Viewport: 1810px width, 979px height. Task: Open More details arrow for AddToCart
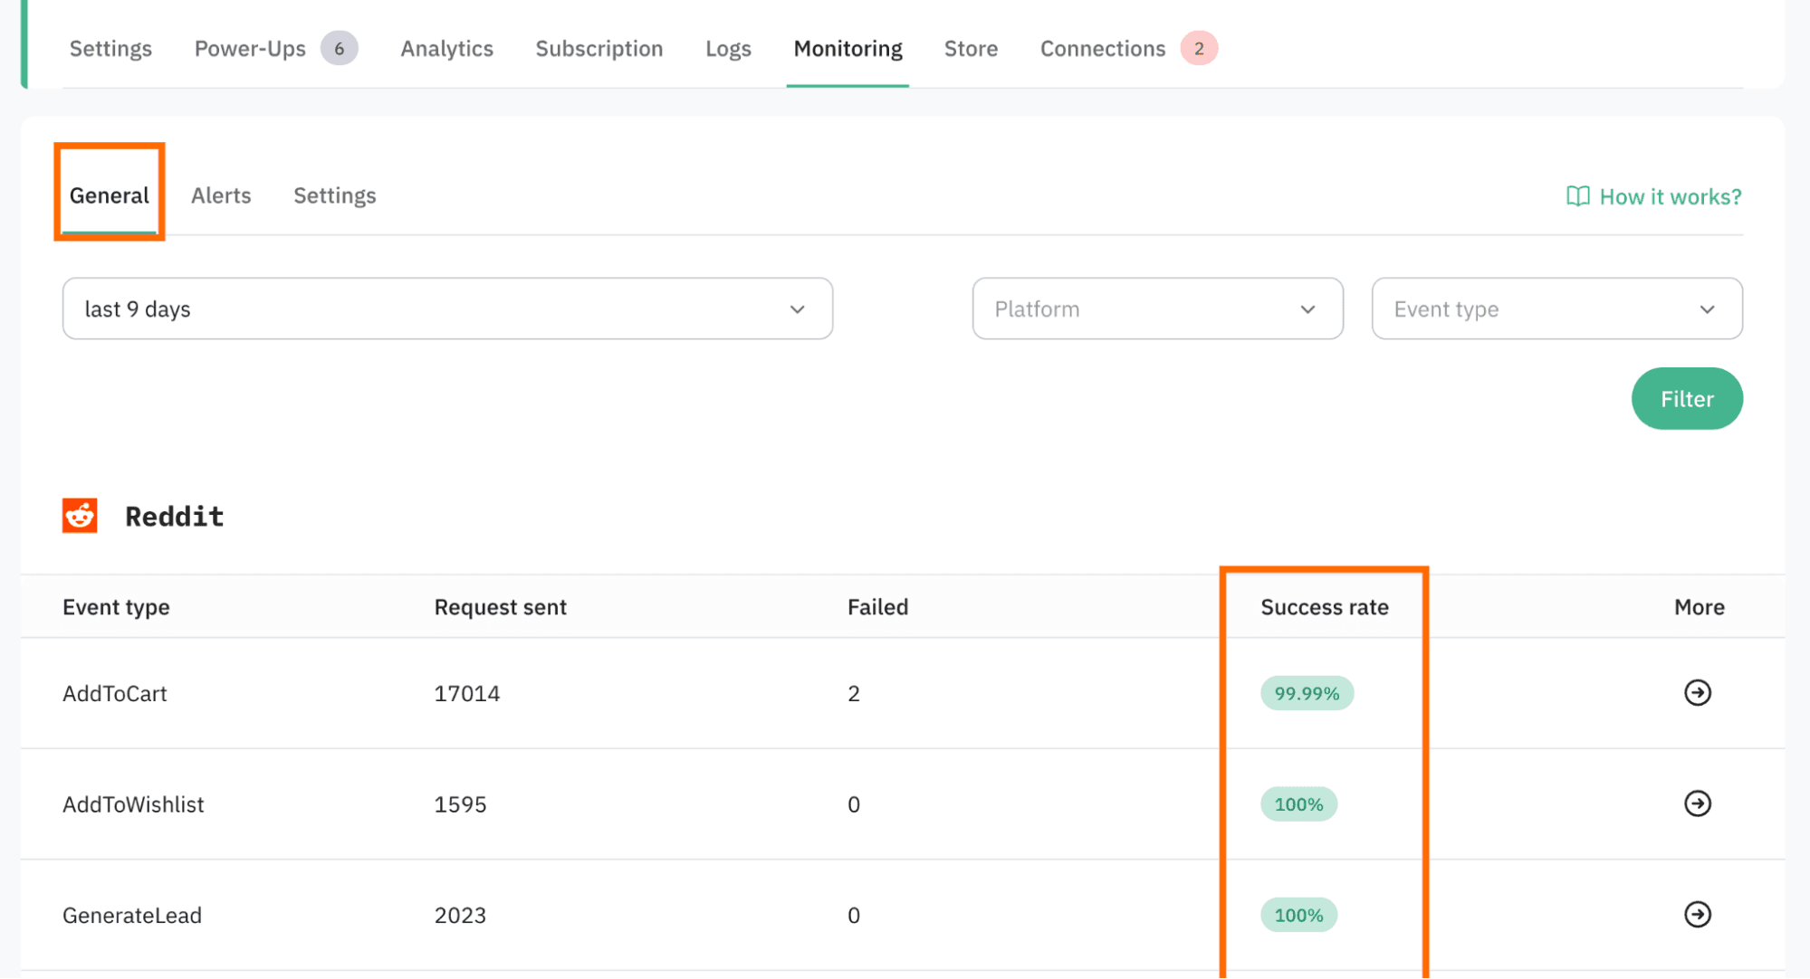(1697, 693)
